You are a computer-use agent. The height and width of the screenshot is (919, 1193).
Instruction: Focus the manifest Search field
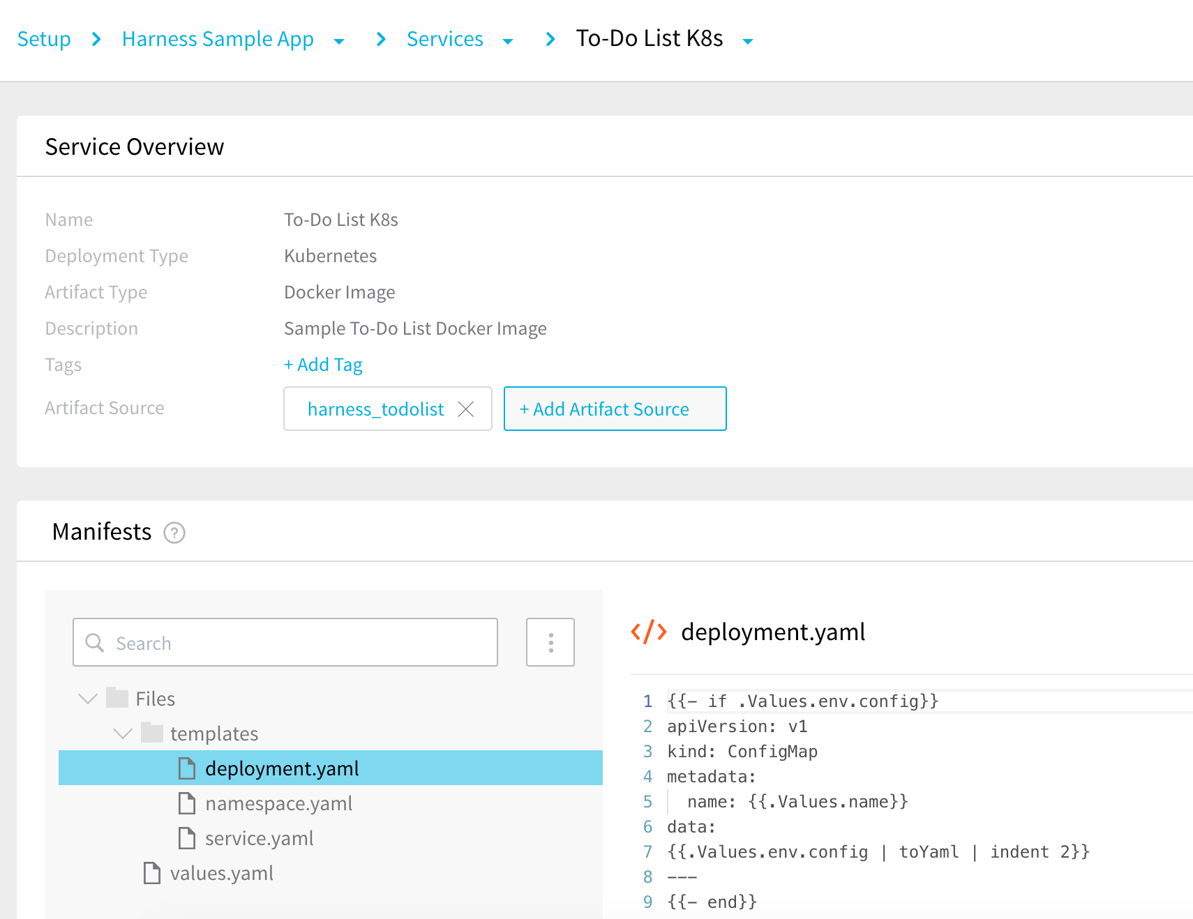[285, 642]
